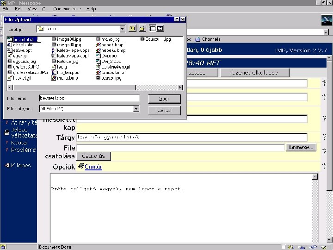
Task: Click into the Tárgy subject field
Action: click(x=192, y=137)
